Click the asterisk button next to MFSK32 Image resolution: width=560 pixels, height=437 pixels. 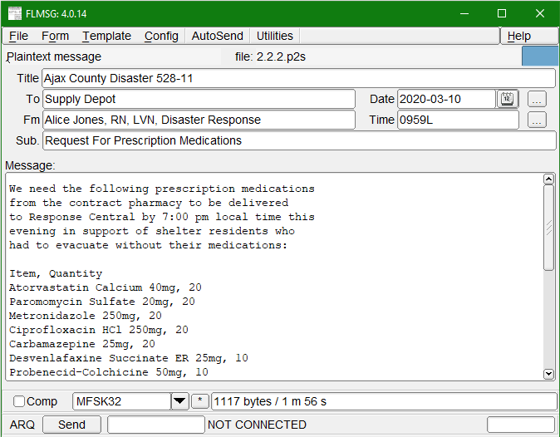pos(200,402)
